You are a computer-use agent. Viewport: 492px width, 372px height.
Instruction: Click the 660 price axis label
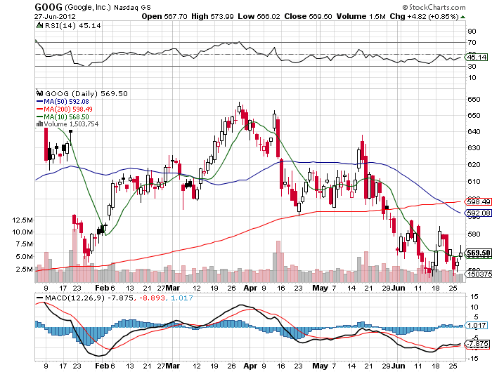474,100
